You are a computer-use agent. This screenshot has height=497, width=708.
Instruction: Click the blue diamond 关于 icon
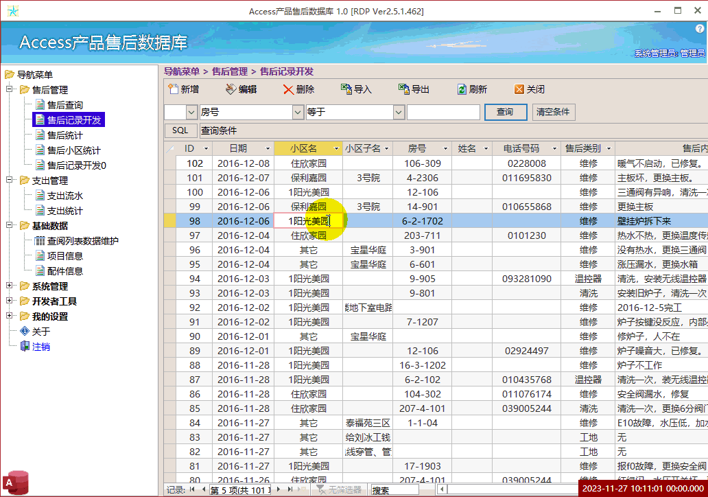(25, 331)
